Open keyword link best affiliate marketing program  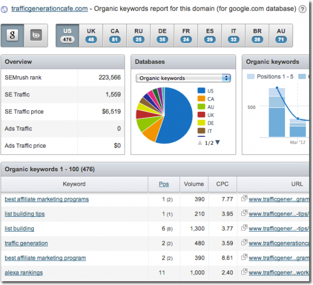coord(46,258)
